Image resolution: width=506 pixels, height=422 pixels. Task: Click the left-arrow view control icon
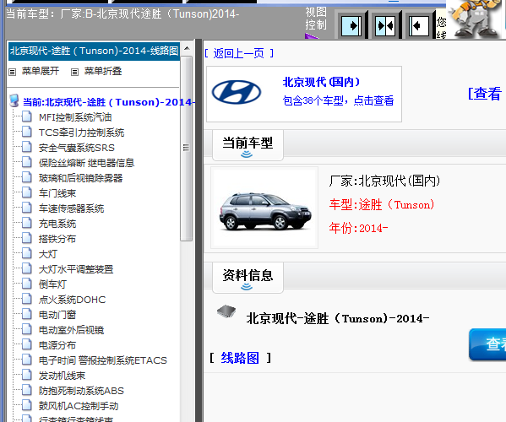tap(418, 25)
